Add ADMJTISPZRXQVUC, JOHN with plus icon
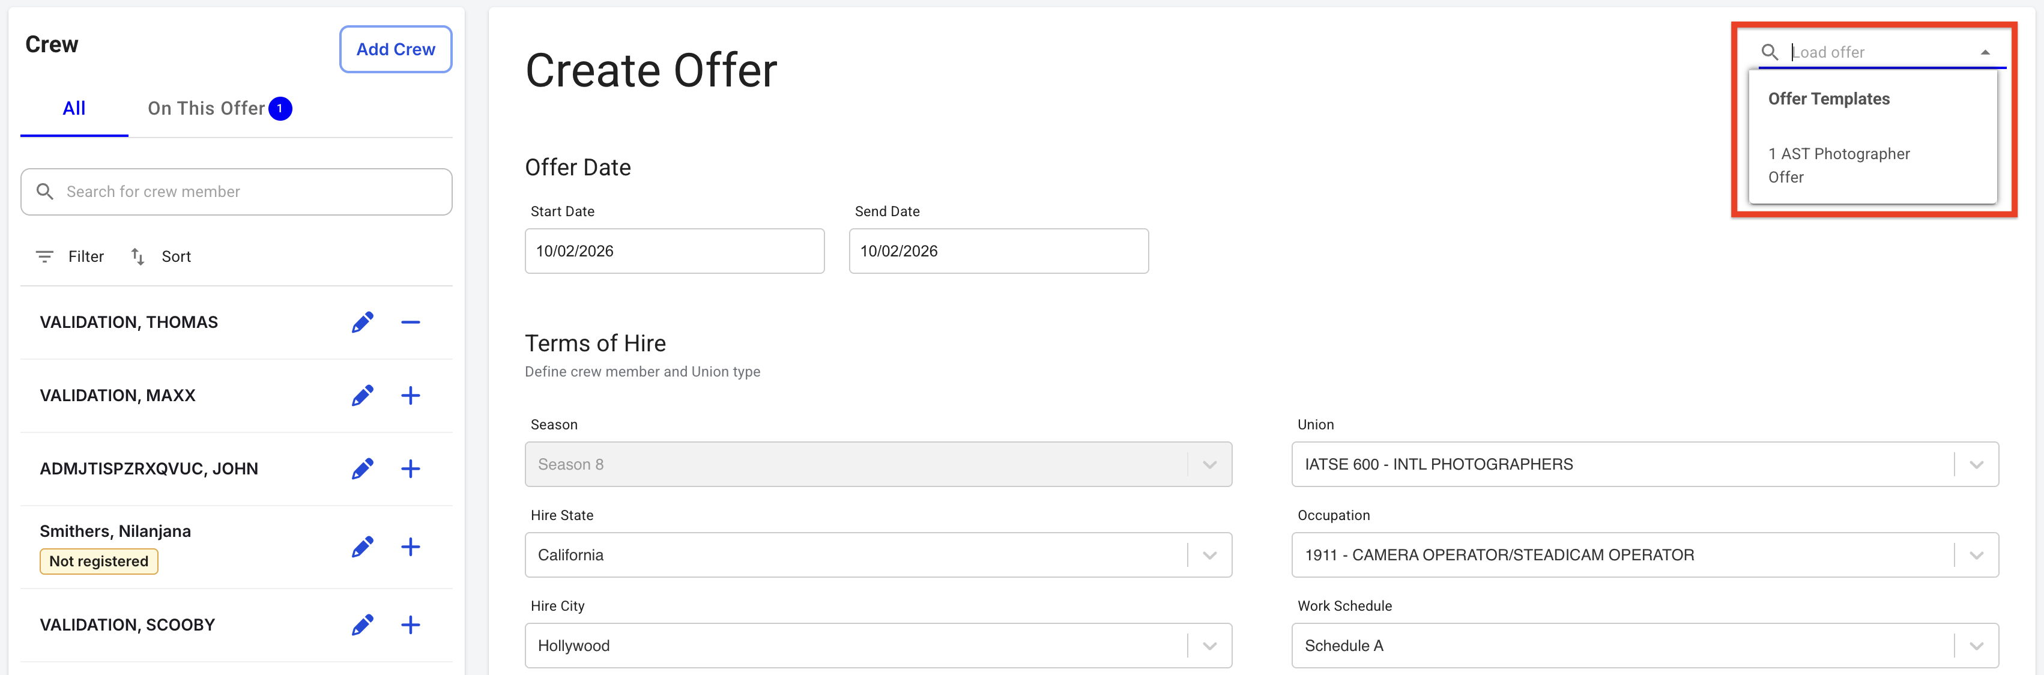 [x=410, y=469]
